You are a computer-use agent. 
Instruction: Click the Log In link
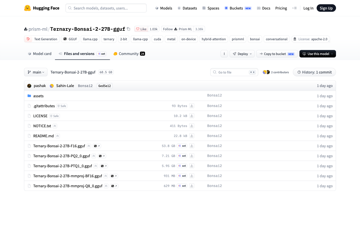(x=308, y=8)
